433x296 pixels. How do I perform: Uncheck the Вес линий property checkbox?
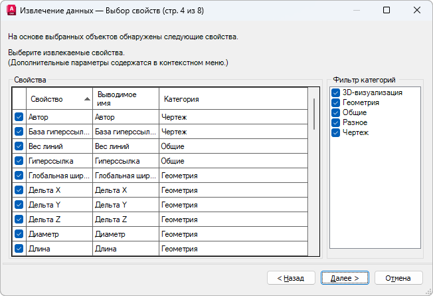point(19,146)
